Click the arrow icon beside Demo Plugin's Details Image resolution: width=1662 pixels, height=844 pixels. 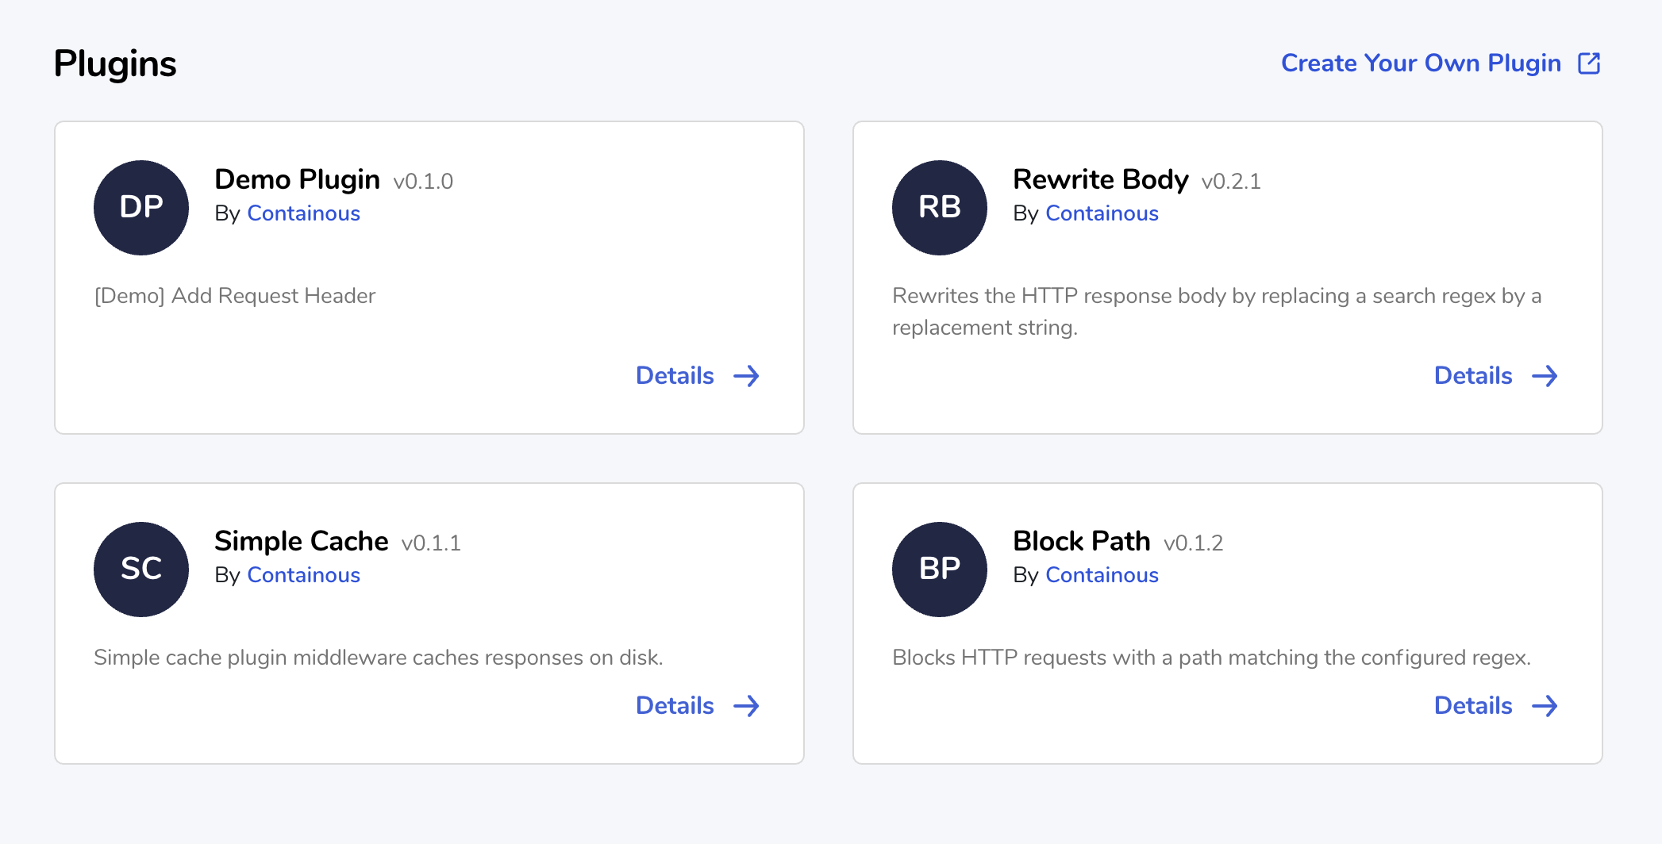(747, 376)
